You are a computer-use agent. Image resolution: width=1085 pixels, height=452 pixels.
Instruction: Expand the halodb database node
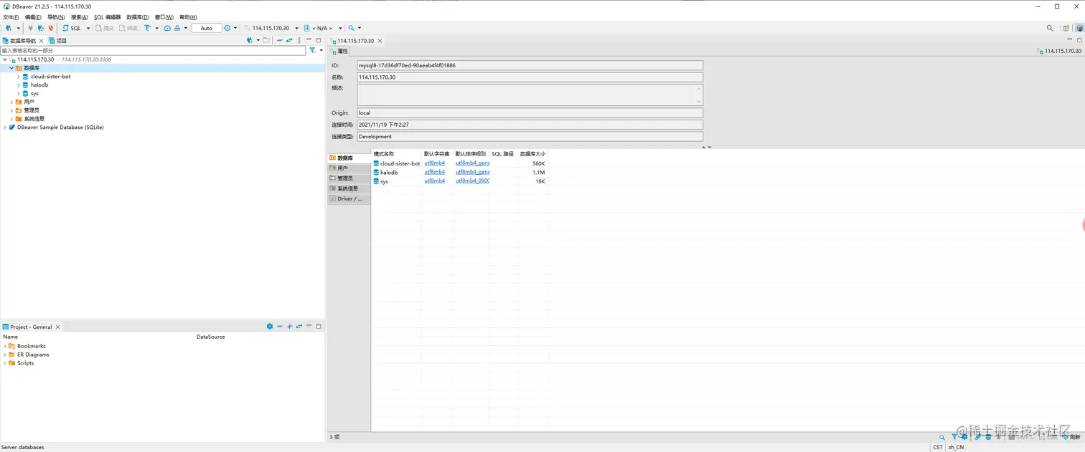pos(19,85)
